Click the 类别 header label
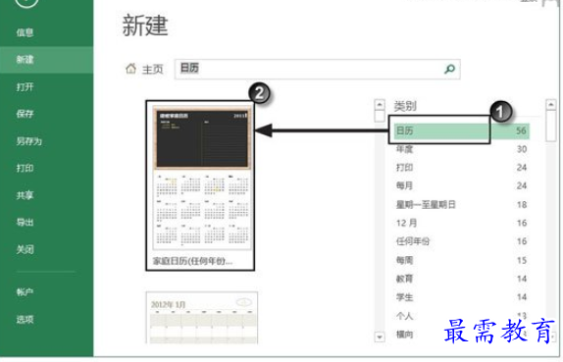The image size is (563, 362). [x=405, y=106]
